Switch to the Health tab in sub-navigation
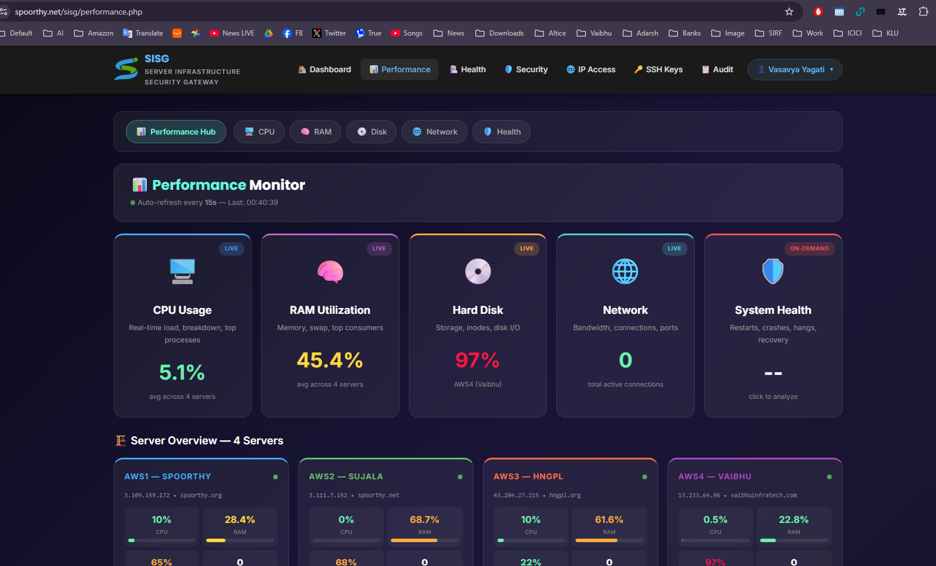Viewport: 936px width, 566px height. [x=501, y=132]
